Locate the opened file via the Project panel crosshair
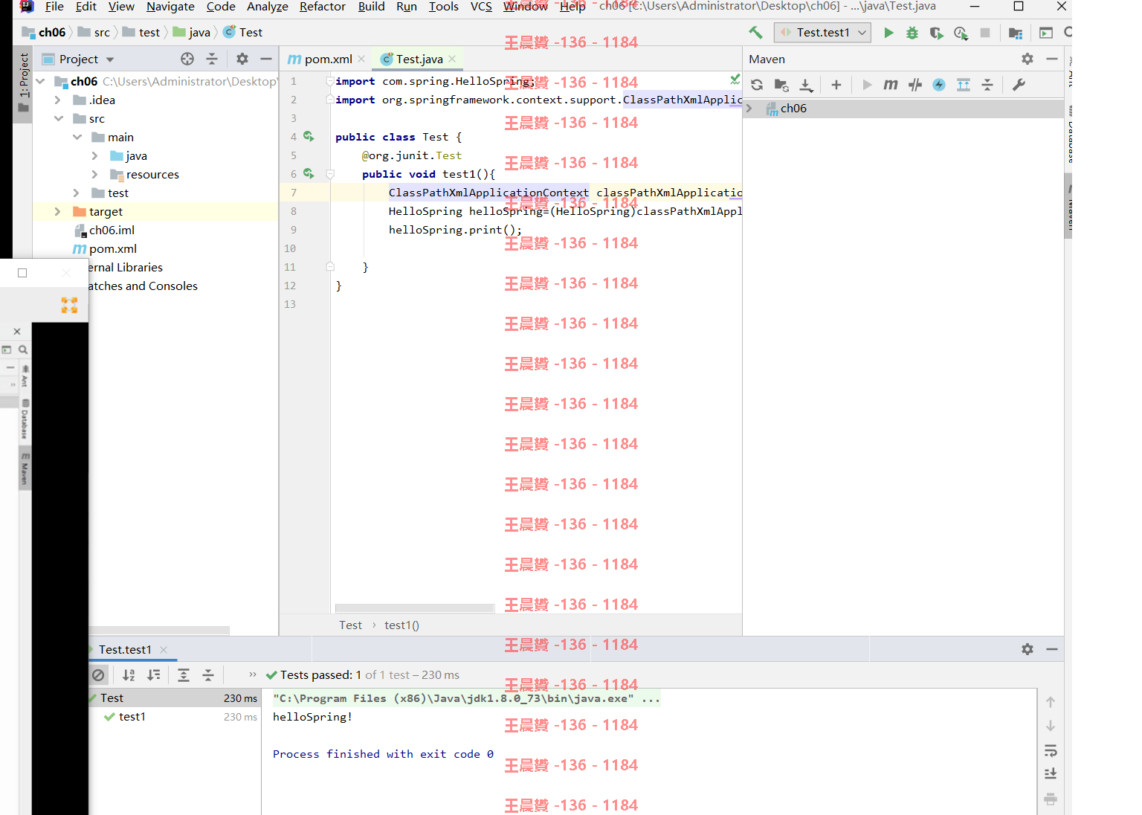This screenshot has height=815, width=1142. point(187,59)
